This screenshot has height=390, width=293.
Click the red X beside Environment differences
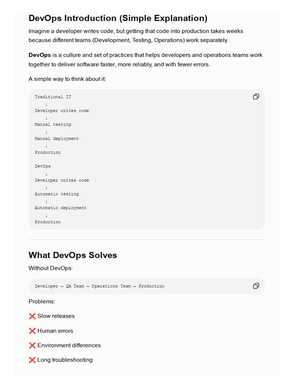32,345
